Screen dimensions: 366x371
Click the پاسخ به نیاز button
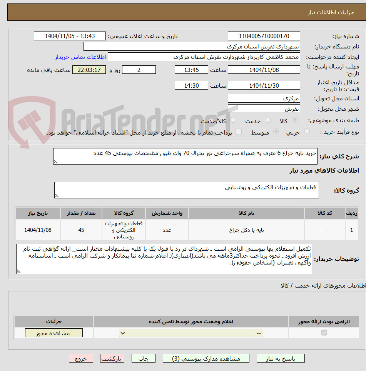281,358
